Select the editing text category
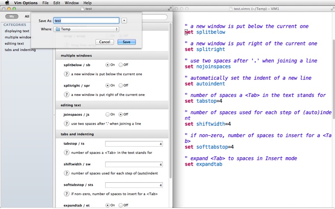The image size is (335, 209). [14, 43]
